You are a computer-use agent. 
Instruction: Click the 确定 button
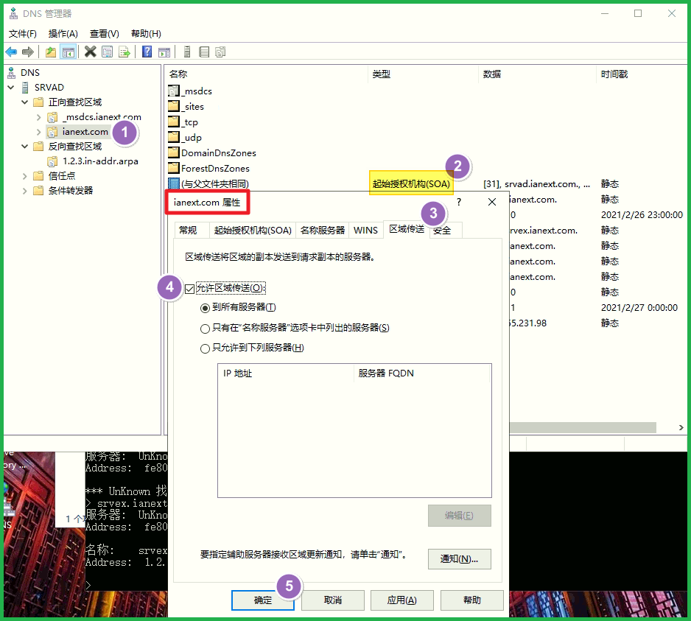(x=263, y=600)
